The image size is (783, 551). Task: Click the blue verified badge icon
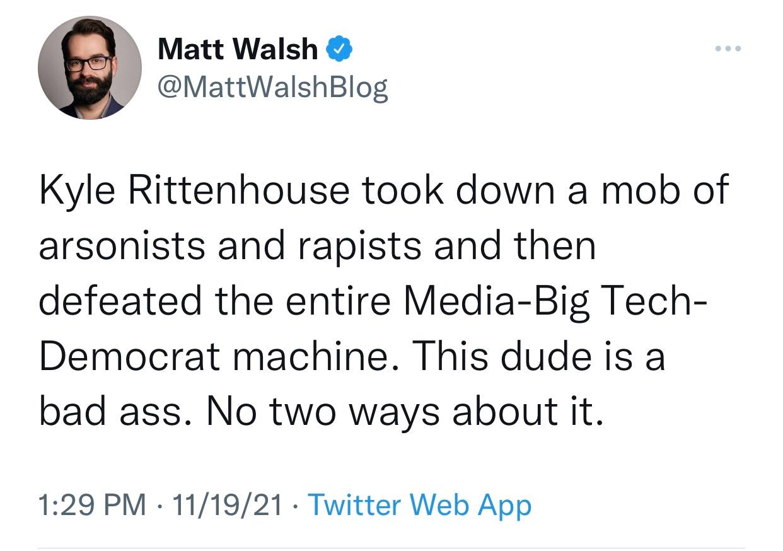[x=338, y=49]
